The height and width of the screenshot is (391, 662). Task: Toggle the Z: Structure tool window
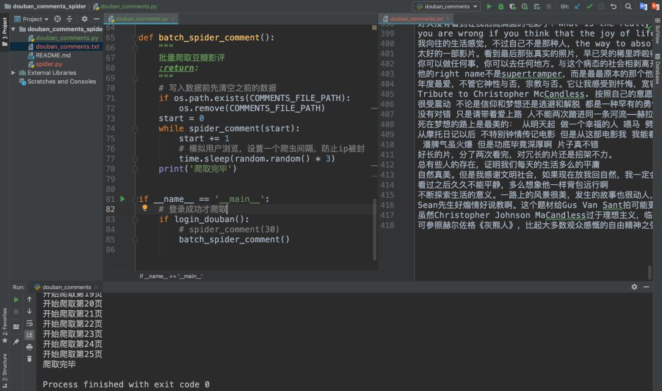(x=5, y=371)
